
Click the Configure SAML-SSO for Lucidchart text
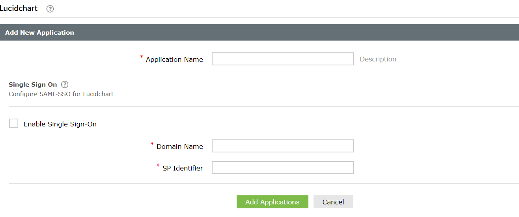61,94
